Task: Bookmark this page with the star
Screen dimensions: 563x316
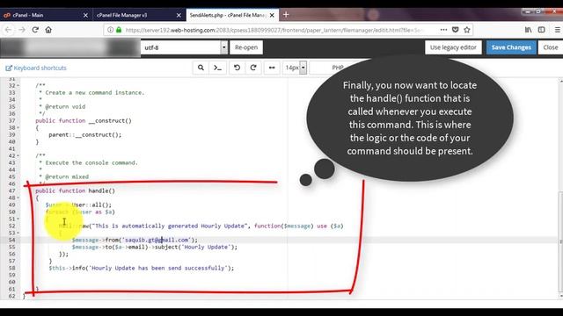Action: pyautogui.click(x=467, y=30)
